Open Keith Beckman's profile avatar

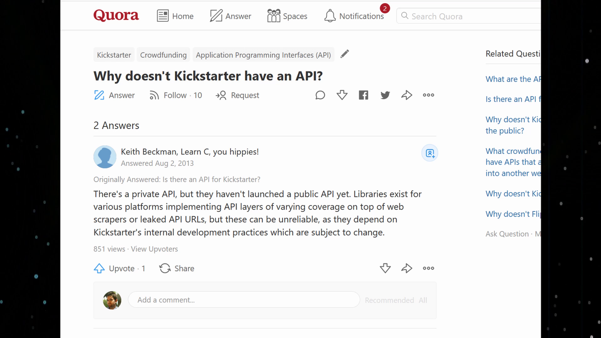[x=105, y=157]
